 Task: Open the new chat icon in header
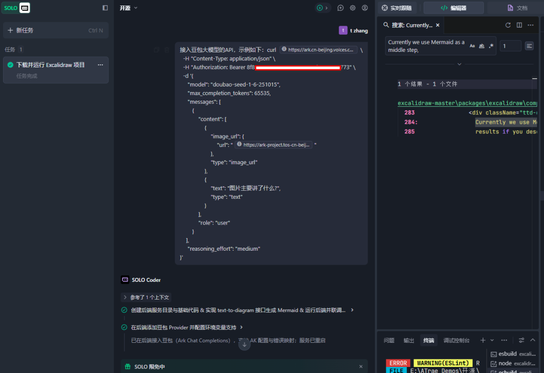(x=341, y=8)
